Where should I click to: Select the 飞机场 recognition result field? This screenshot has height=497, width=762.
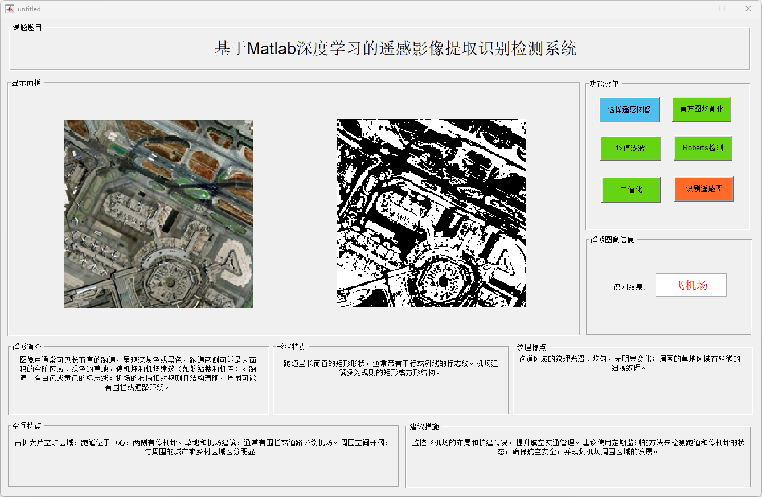(x=691, y=285)
